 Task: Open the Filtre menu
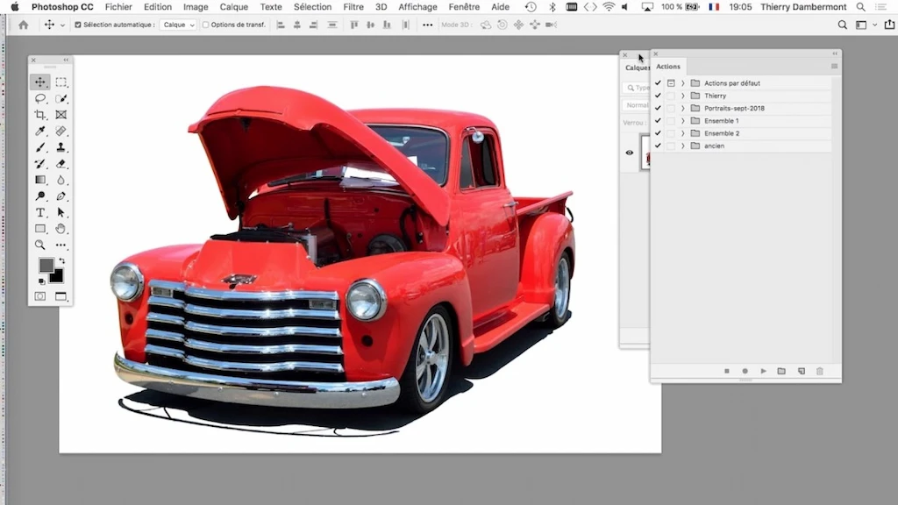353,7
